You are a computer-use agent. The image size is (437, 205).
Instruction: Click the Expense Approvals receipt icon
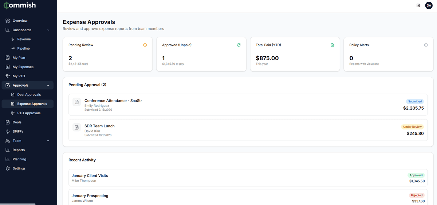pyautogui.click(x=13, y=104)
